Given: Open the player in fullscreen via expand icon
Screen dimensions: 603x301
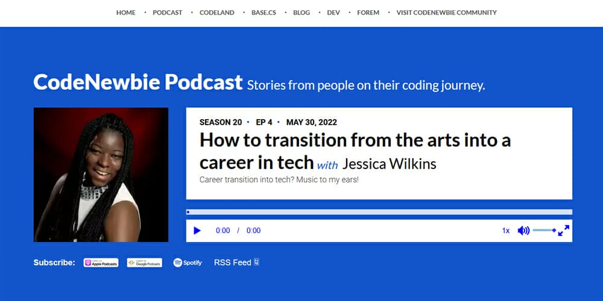Looking at the screenshot, I should pos(563,231).
